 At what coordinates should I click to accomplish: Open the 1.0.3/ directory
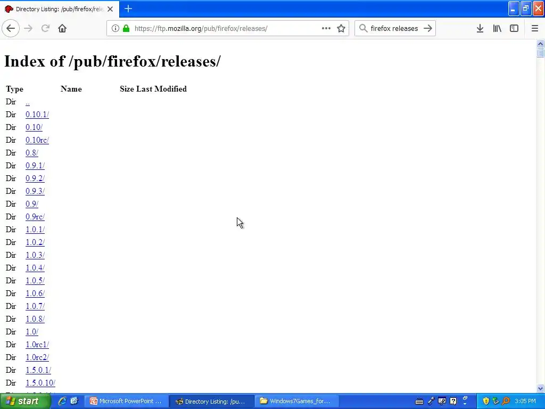[35, 255]
